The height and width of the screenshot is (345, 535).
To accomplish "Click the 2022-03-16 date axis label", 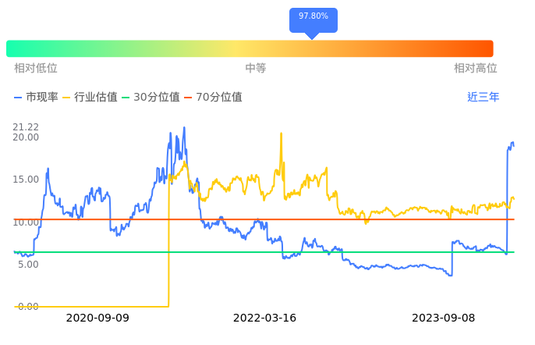I will point(265,318).
